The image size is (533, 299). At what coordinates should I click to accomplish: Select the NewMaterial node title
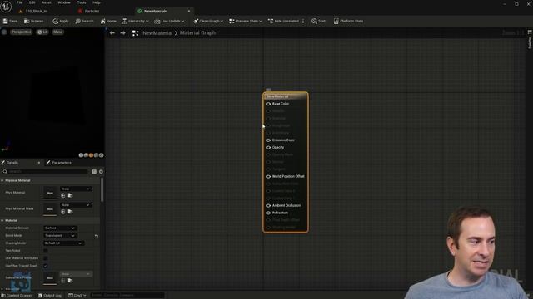277,96
